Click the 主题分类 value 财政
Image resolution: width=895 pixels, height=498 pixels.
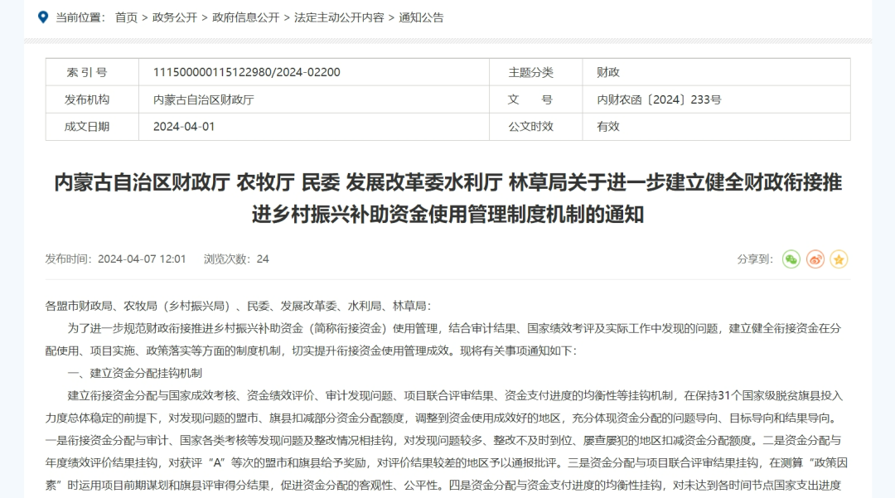(608, 73)
